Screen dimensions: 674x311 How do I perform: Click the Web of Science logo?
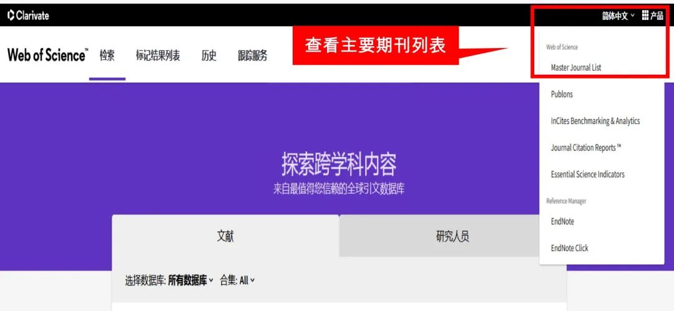(47, 55)
